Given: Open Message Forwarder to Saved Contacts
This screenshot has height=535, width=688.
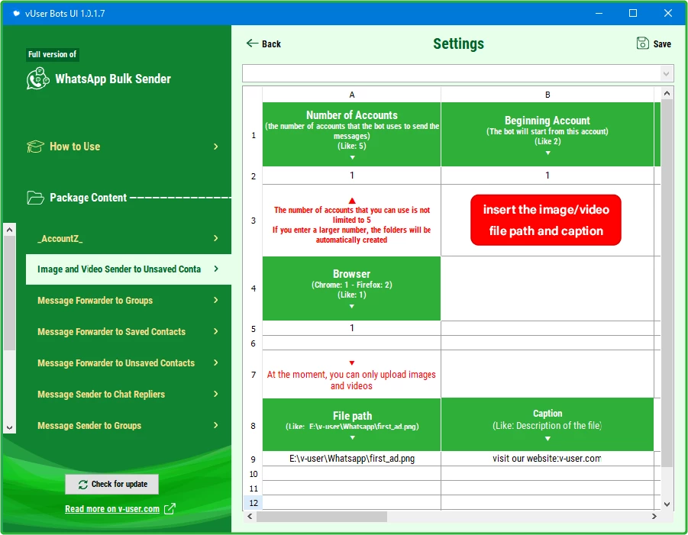Looking at the screenshot, I should point(128,331).
